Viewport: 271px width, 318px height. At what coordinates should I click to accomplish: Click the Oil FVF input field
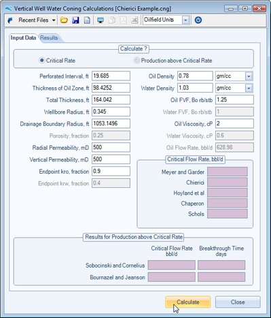tap(234, 99)
